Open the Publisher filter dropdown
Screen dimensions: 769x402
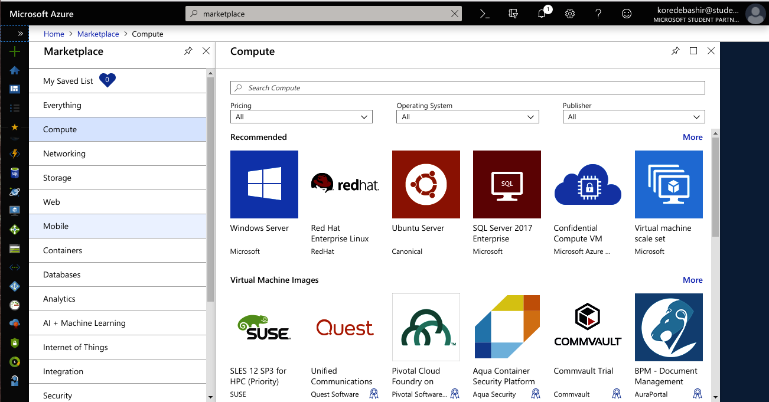tap(634, 117)
